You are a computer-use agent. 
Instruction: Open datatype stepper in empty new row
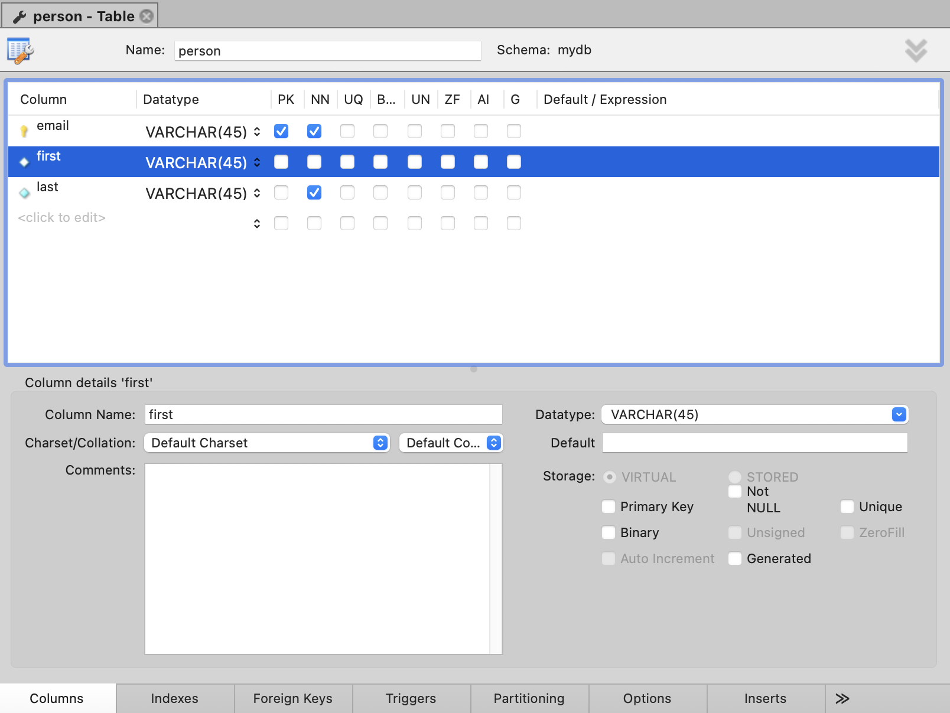point(257,224)
